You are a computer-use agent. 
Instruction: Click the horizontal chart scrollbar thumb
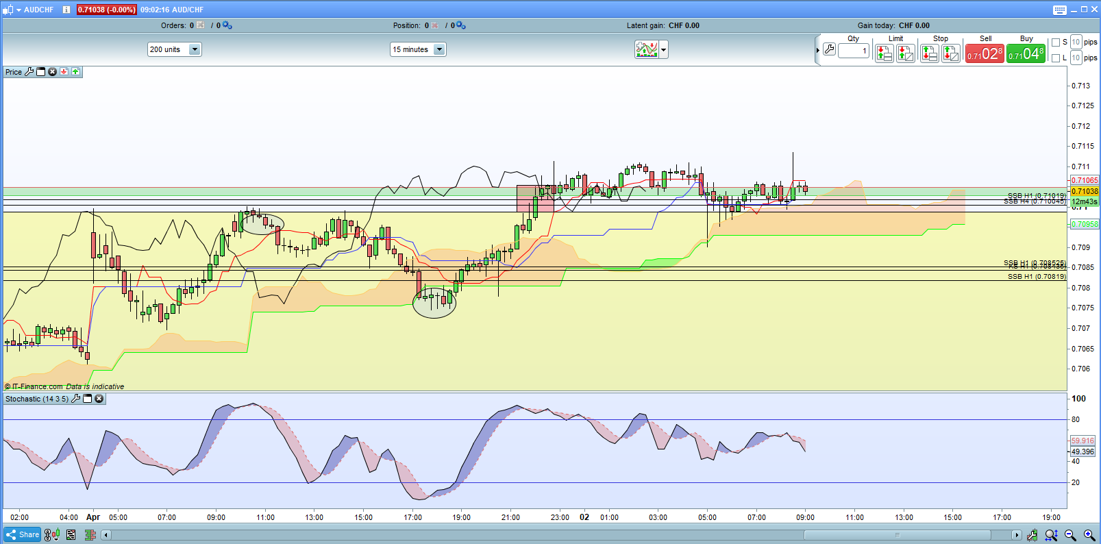(x=897, y=535)
